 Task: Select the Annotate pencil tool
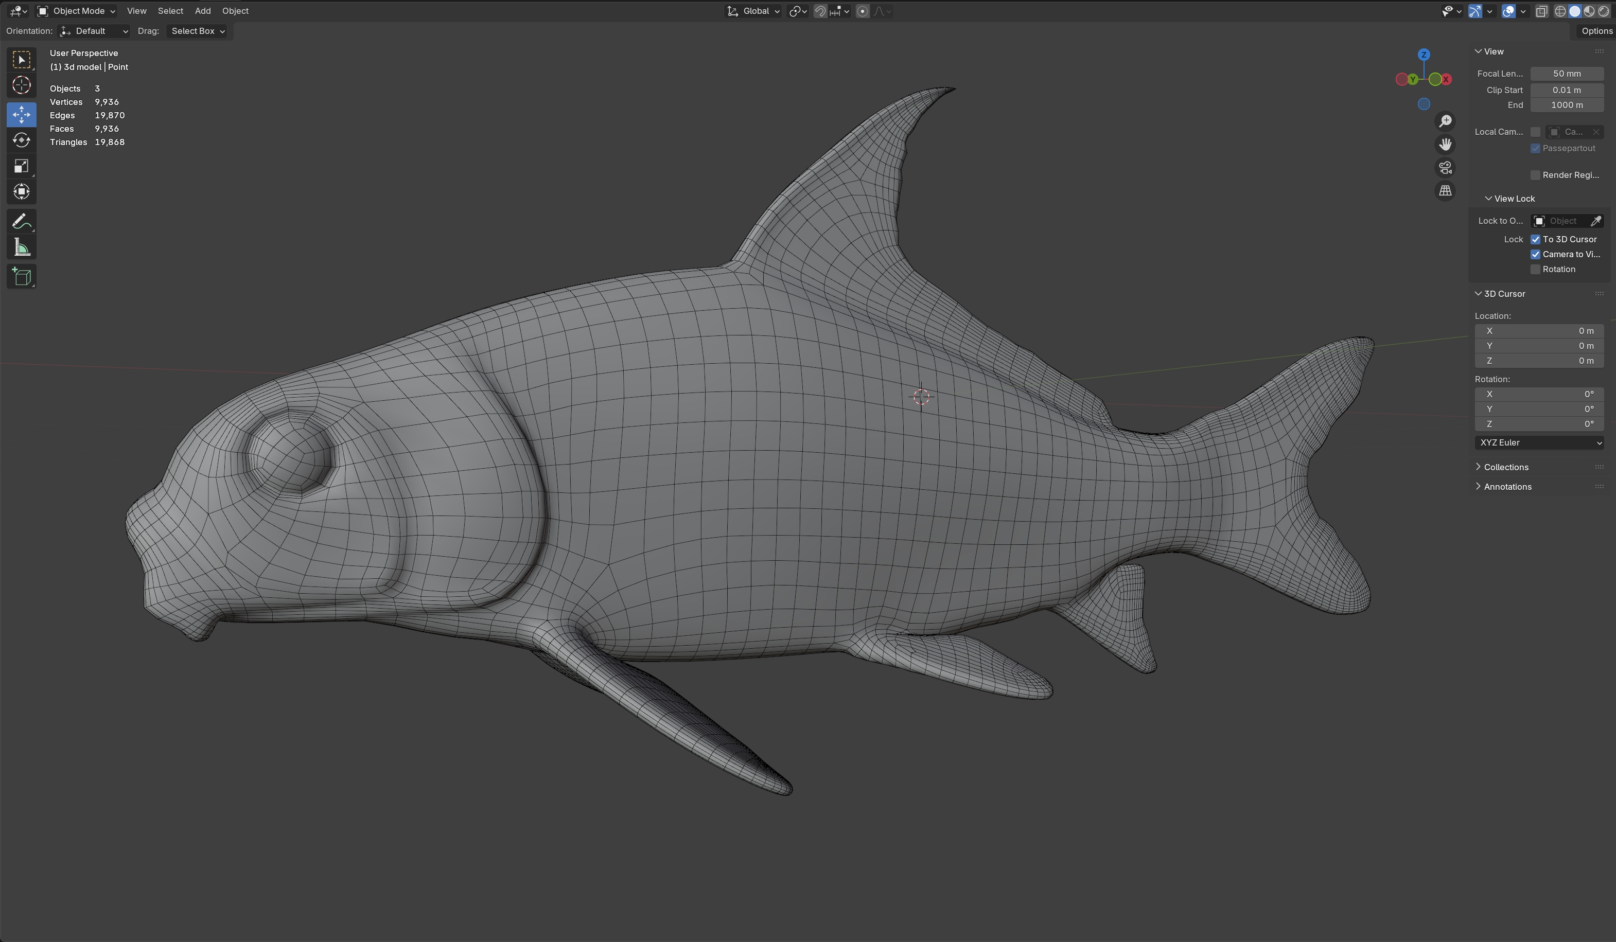[21, 222]
